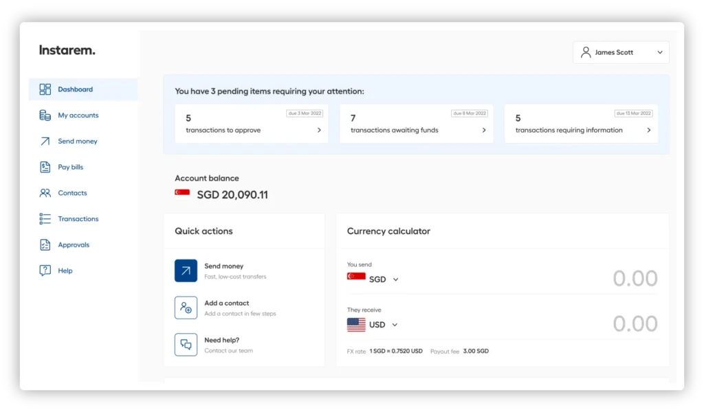Click Need help? quick action label
704x412 pixels.
(222, 341)
